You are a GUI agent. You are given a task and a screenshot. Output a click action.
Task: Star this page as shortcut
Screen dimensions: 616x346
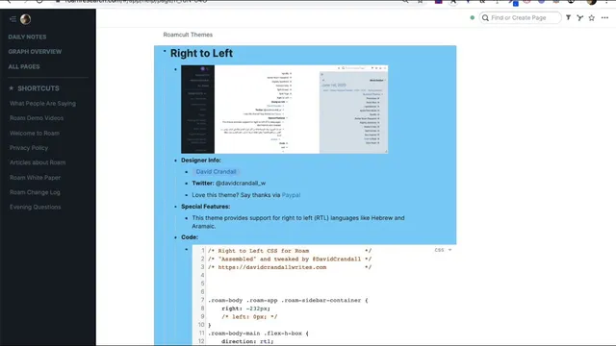(x=592, y=17)
